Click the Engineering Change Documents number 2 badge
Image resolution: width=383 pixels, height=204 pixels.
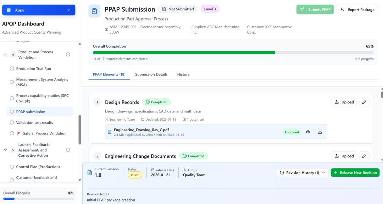[x=97, y=156]
